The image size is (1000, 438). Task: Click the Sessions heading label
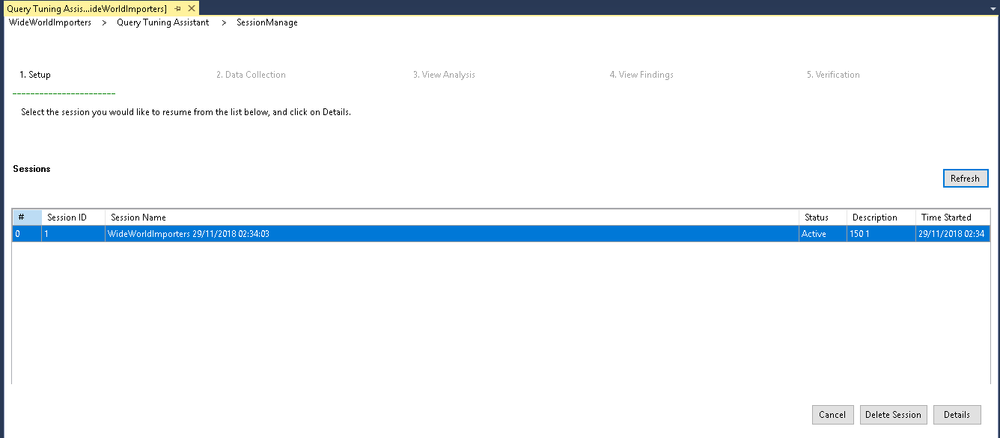coord(31,169)
